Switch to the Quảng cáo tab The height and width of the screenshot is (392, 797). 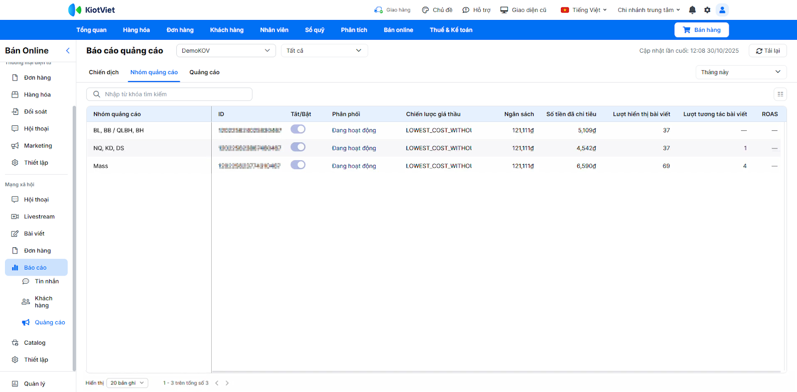point(204,73)
